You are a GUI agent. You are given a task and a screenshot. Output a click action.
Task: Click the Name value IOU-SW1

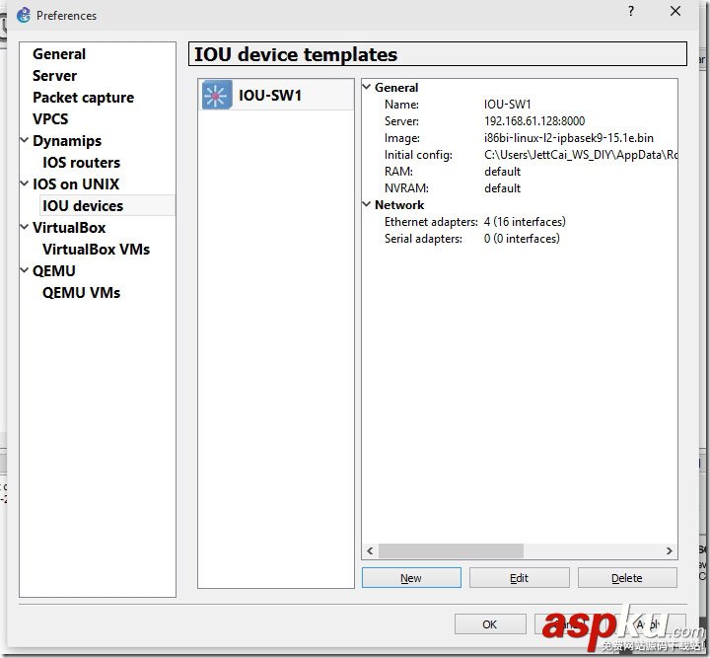[x=507, y=105]
